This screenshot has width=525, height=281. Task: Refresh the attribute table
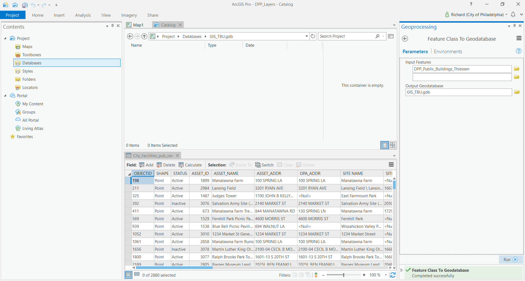[x=393, y=275]
